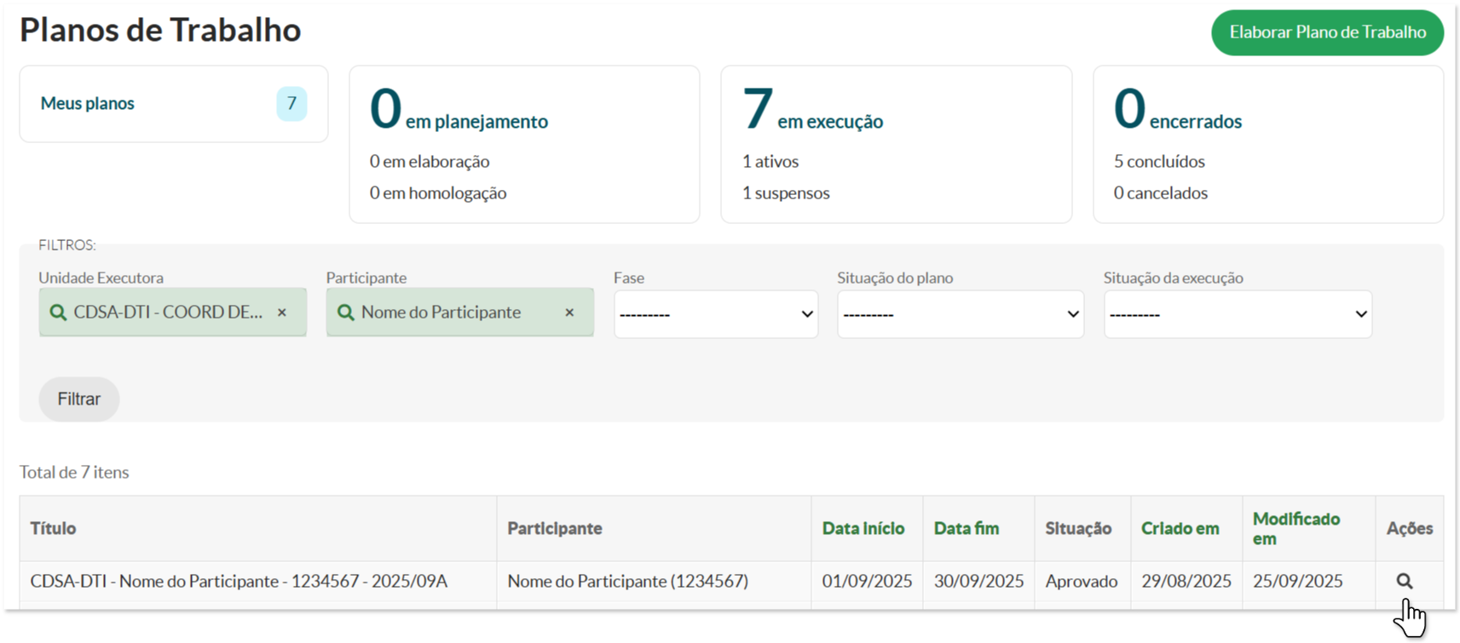Click the Meus planos count badge 7
The width and height of the screenshot is (1460, 643).
pos(291,104)
